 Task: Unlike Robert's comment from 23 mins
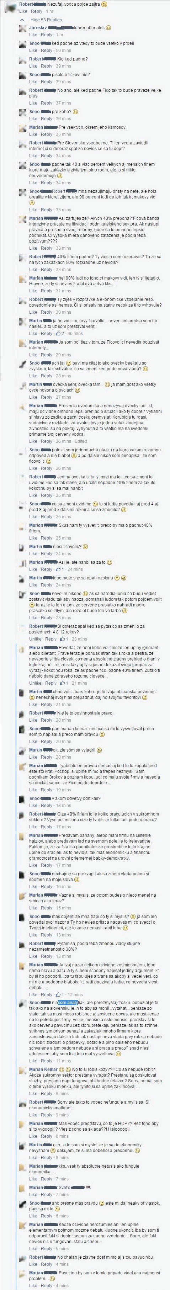pyautogui.click(x=36, y=639)
